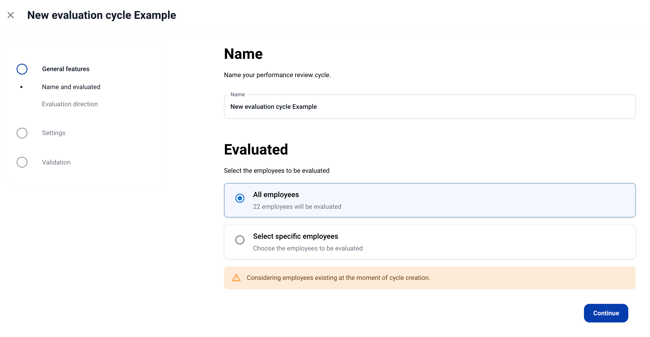Click 22 employees will be evaluated text
The width and height of the screenshot is (650, 337).
click(x=297, y=207)
